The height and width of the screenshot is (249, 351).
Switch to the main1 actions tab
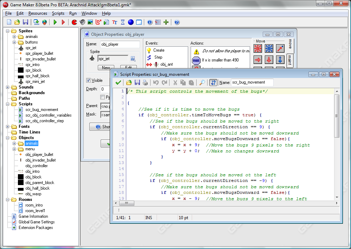tap(290, 60)
